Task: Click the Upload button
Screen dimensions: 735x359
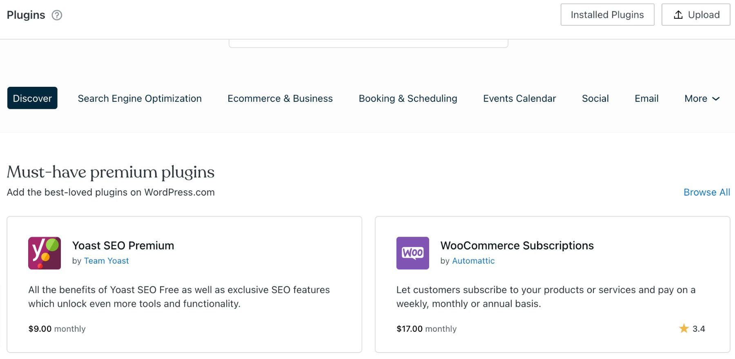Action: (696, 15)
